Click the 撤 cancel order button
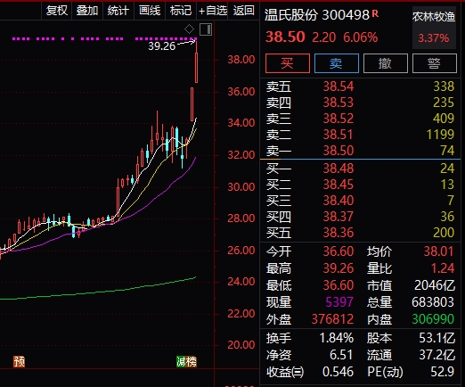 click(386, 63)
